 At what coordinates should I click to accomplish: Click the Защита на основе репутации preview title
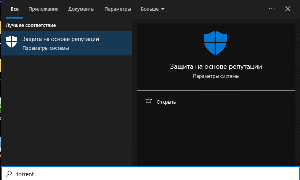click(x=216, y=67)
